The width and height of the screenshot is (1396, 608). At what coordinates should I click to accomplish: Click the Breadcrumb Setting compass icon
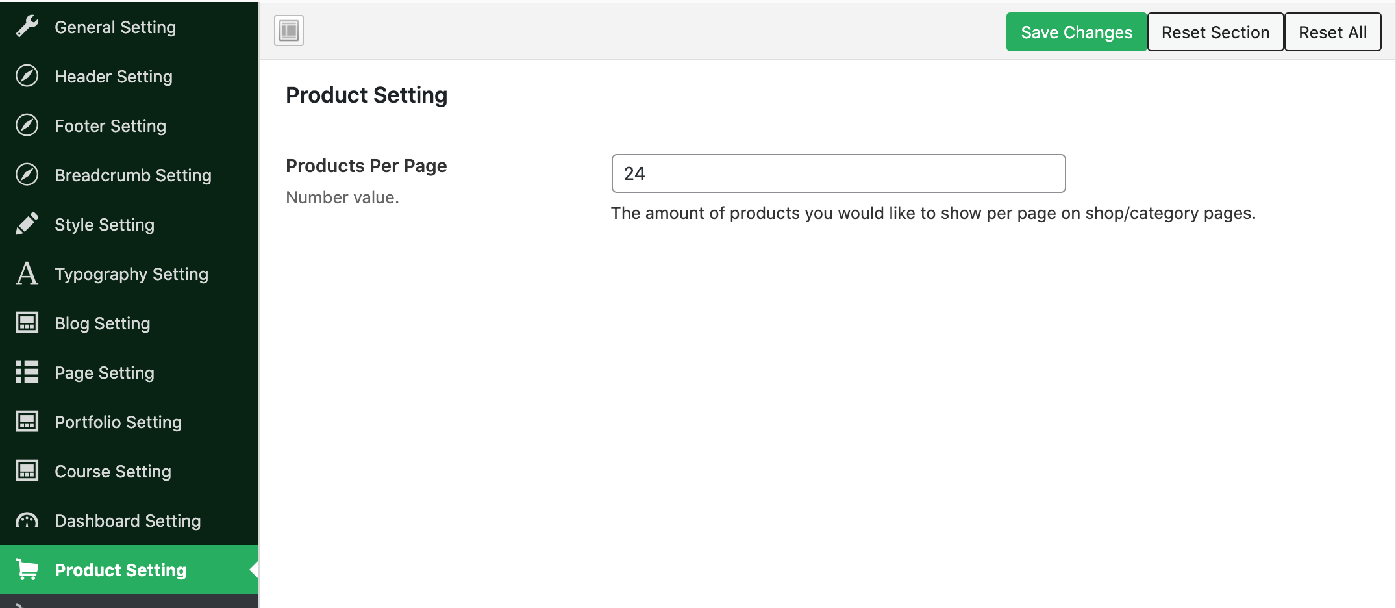pos(27,175)
